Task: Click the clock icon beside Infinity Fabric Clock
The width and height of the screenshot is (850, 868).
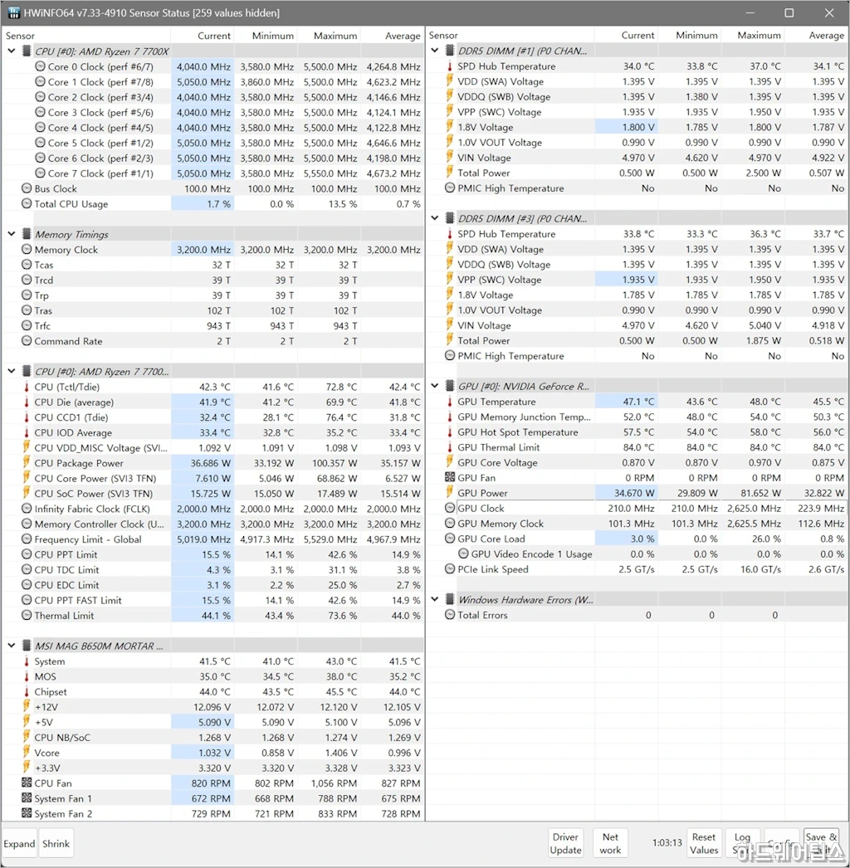Action: coord(27,509)
